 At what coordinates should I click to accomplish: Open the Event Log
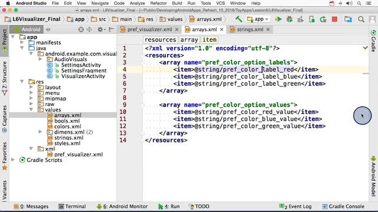tap(295, 206)
